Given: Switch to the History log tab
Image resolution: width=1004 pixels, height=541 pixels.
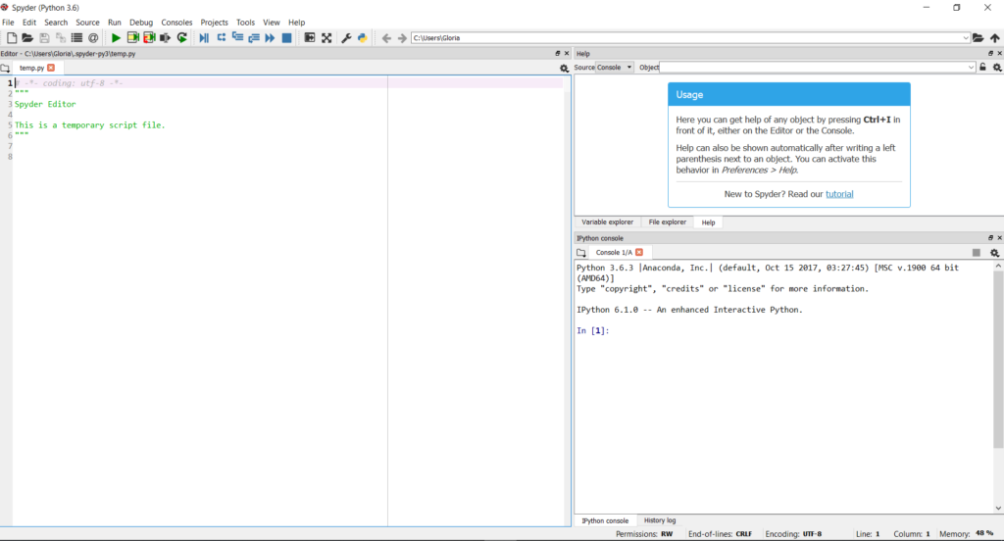Looking at the screenshot, I should tap(659, 520).
